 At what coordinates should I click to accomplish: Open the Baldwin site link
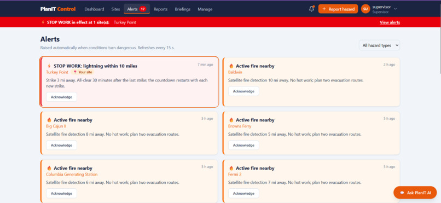235,72
